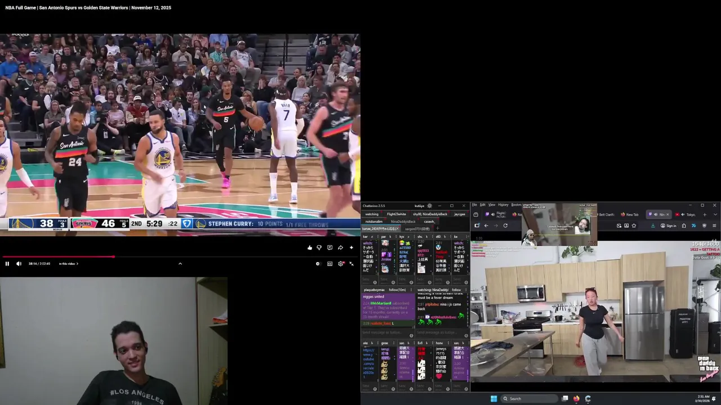Open Firefox sidebar toggle icon
This screenshot has height=405, width=721.
coord(477,226)
